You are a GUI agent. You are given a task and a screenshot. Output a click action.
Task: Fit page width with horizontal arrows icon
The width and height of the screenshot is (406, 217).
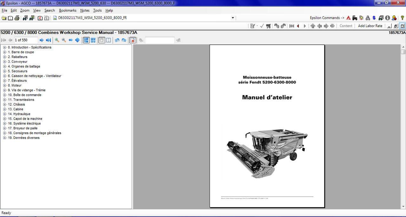pyautogui.click(x=71, y=40)
